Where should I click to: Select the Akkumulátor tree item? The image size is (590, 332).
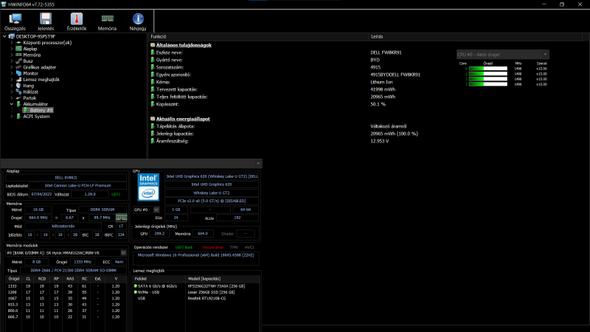[35, 104]
